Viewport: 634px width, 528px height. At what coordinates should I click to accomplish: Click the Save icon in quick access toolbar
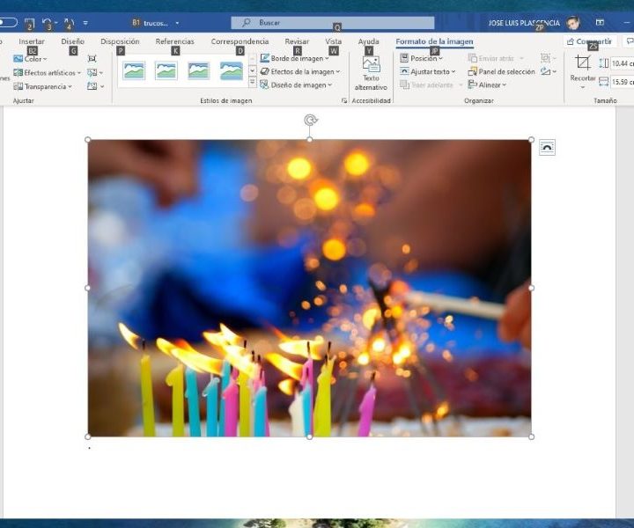tap(30, 23)
